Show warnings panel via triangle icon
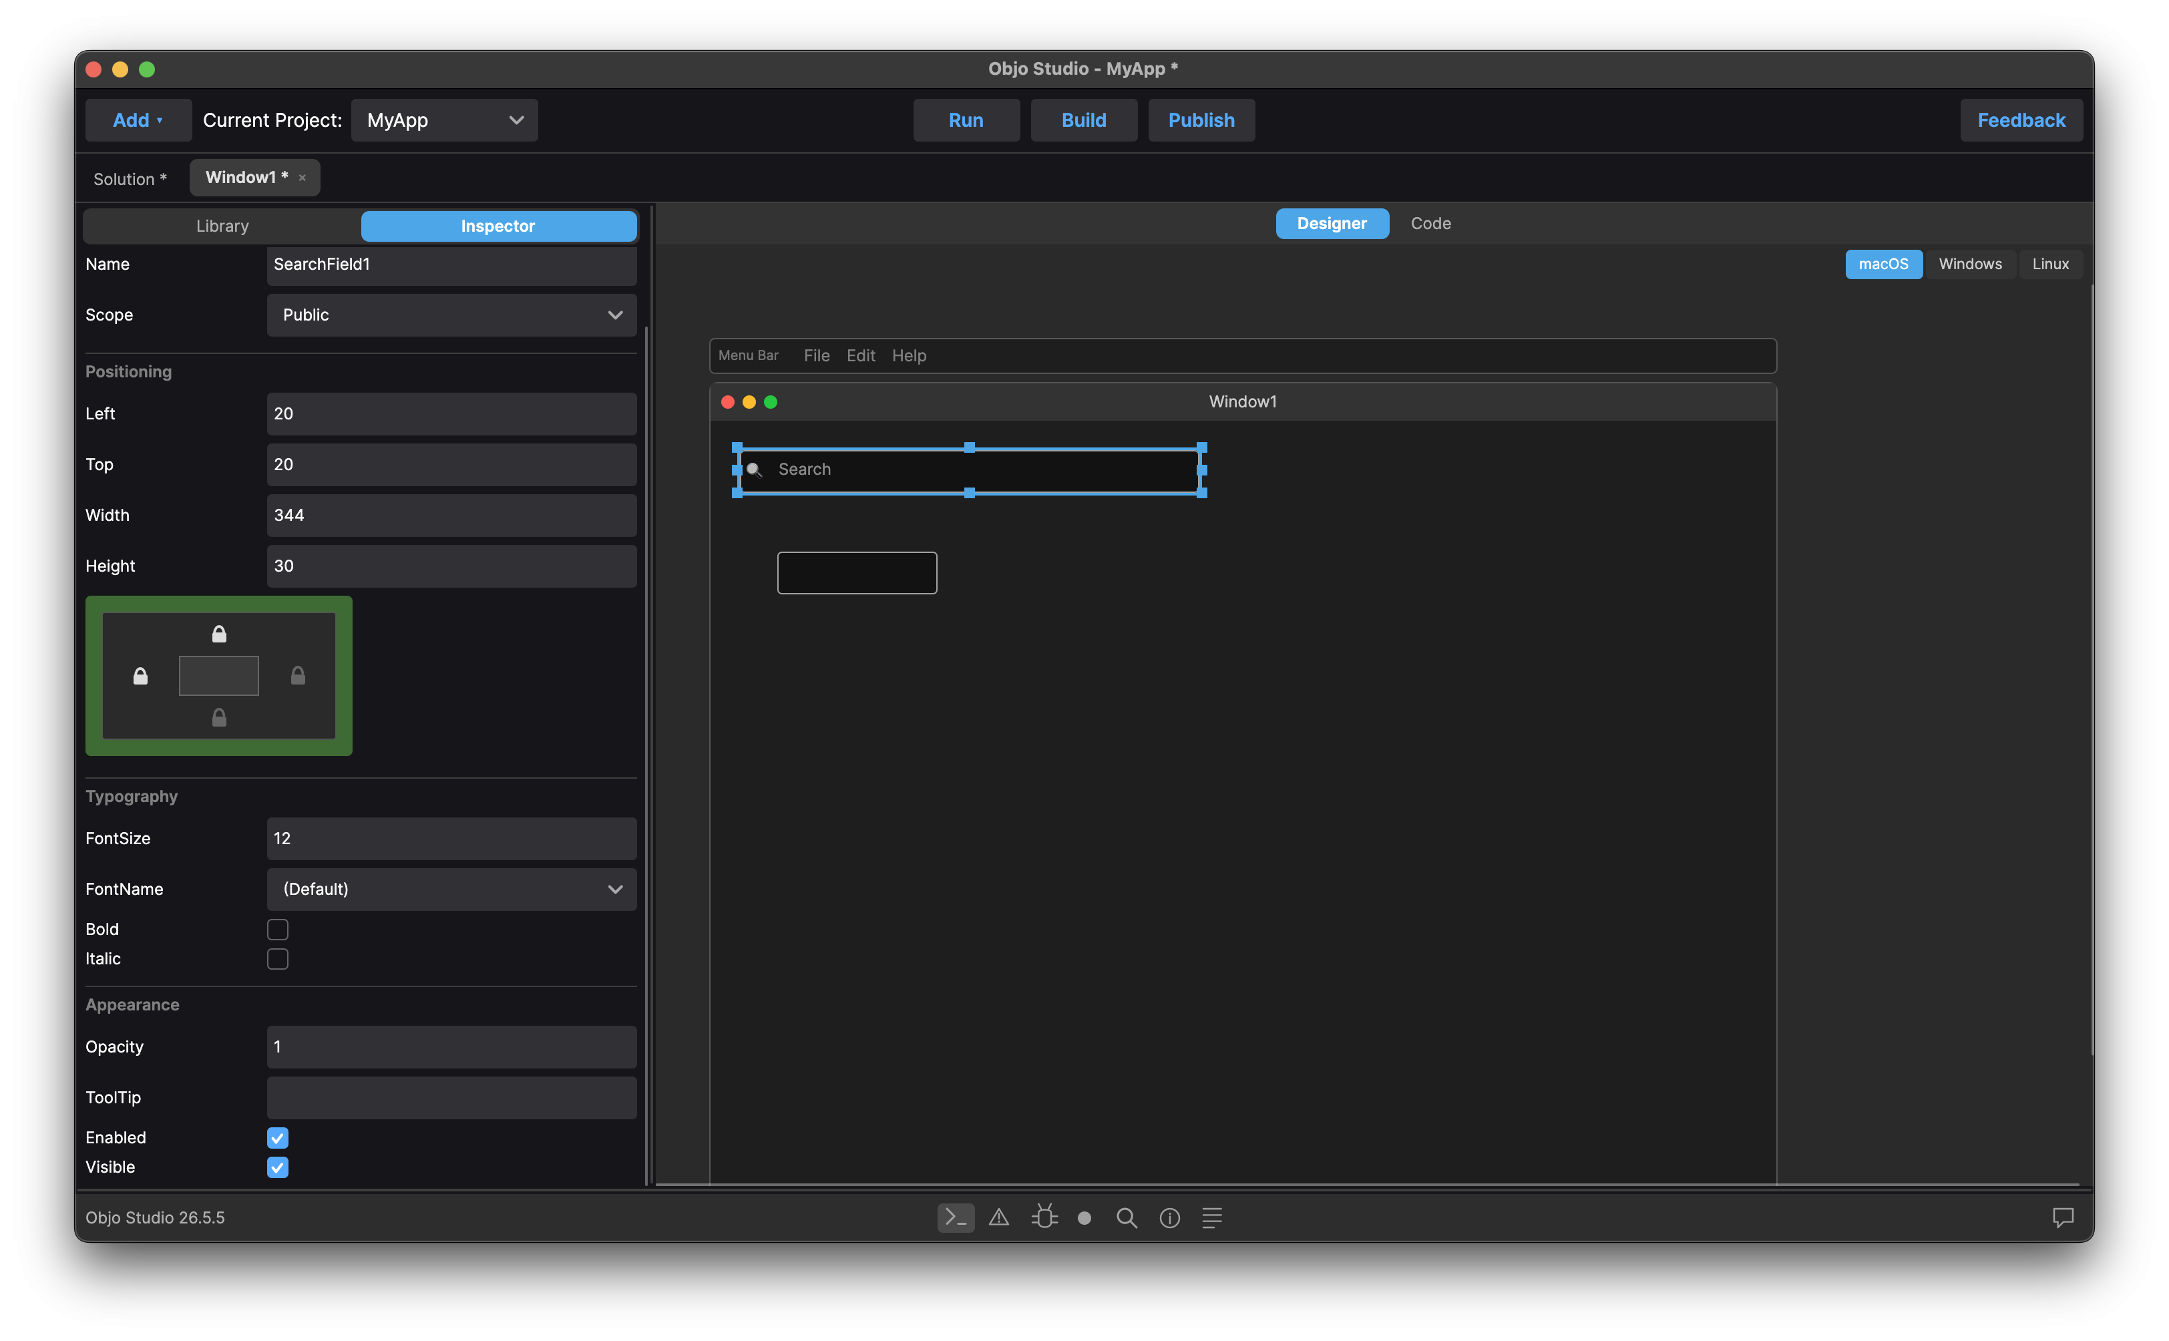 pos(998,1217)
